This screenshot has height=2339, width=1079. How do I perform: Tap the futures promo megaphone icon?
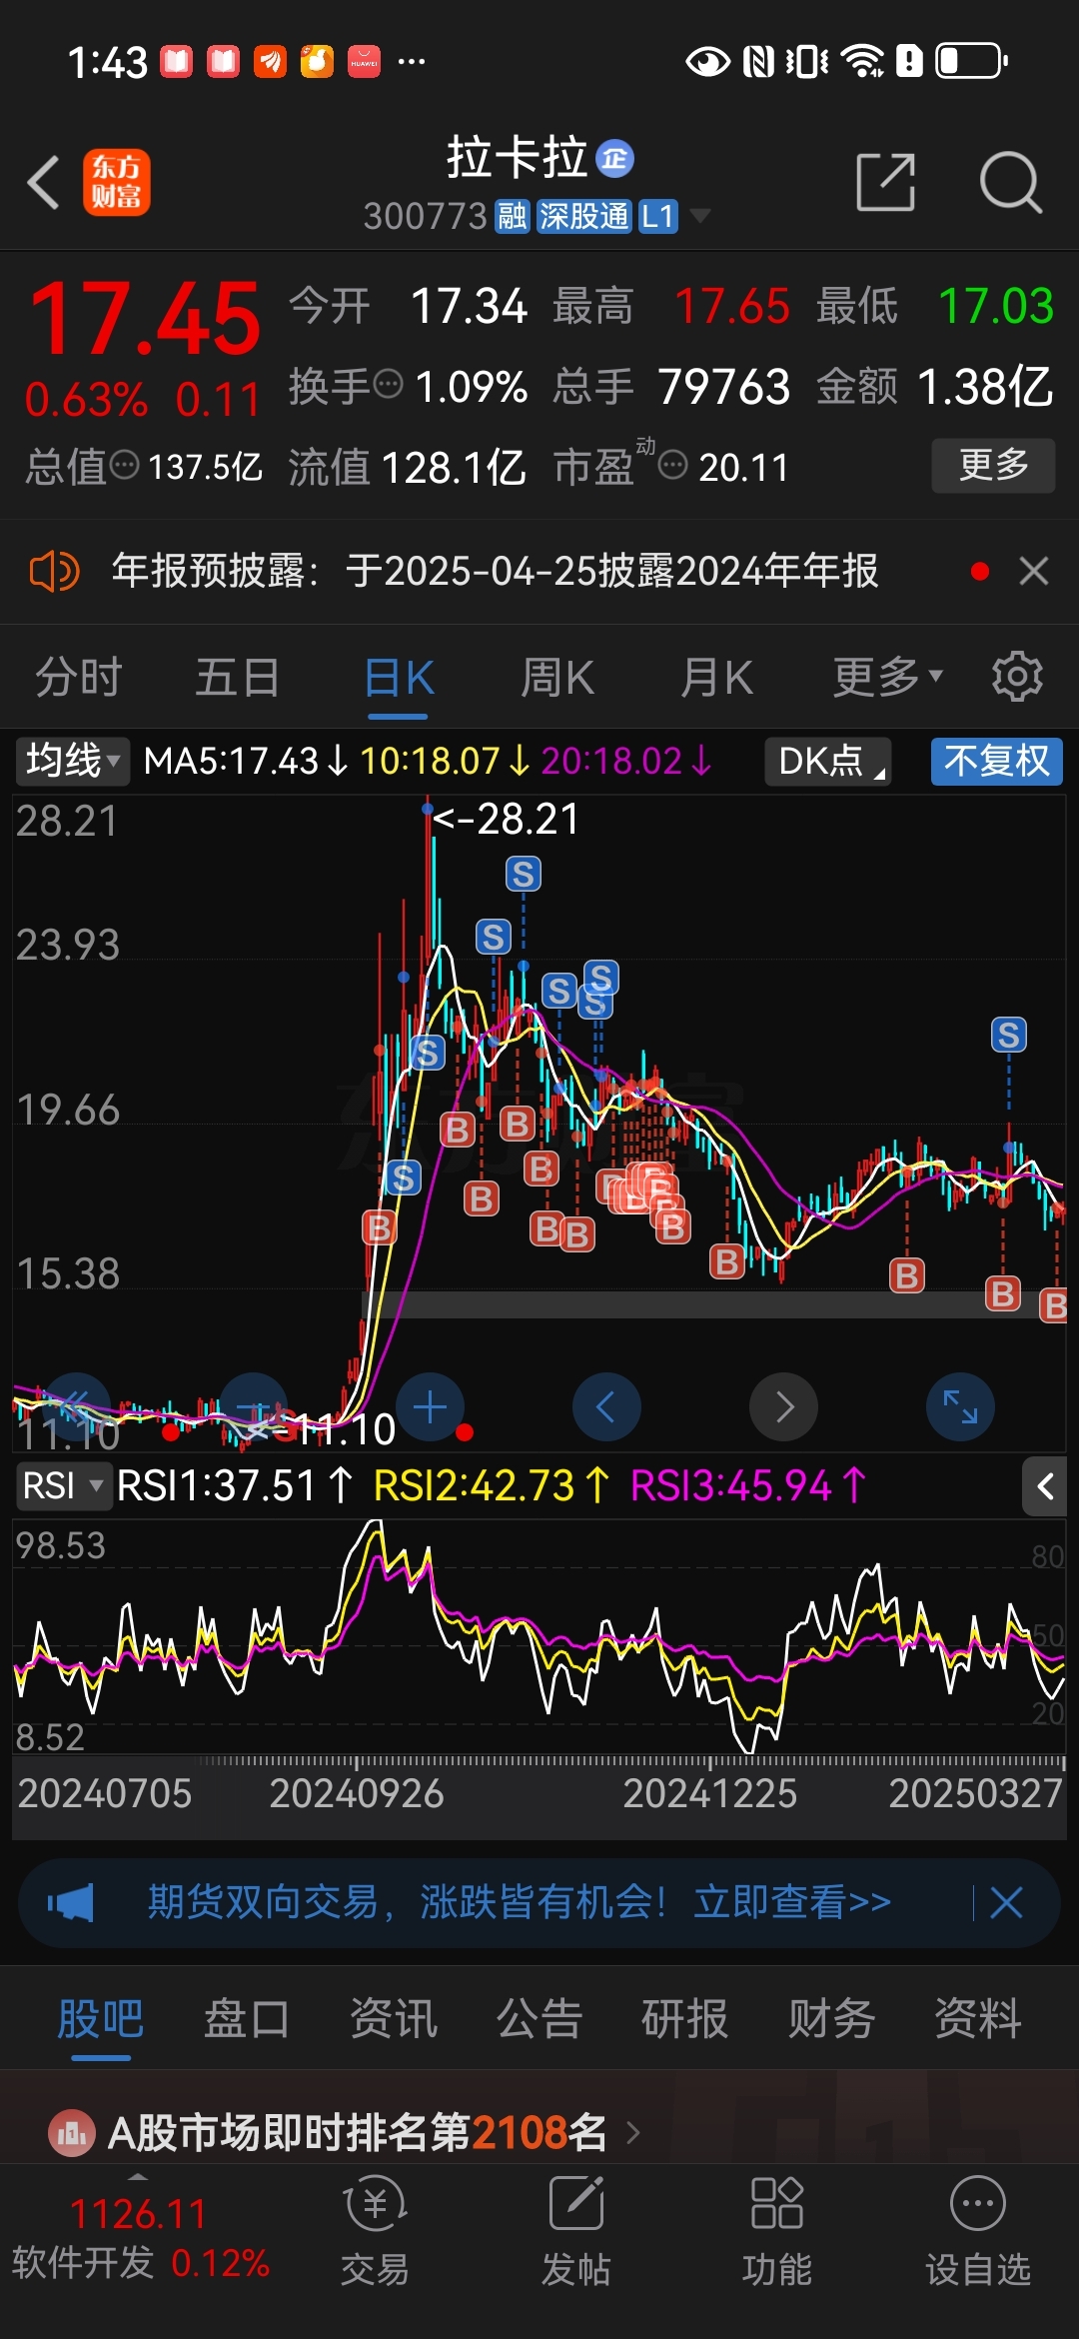point(71,1902)
